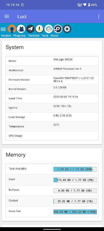Screen dimensions: 104x231
Task: Open the PingLoop menu item
Action: pyautogui.click(x=20, y=36)
